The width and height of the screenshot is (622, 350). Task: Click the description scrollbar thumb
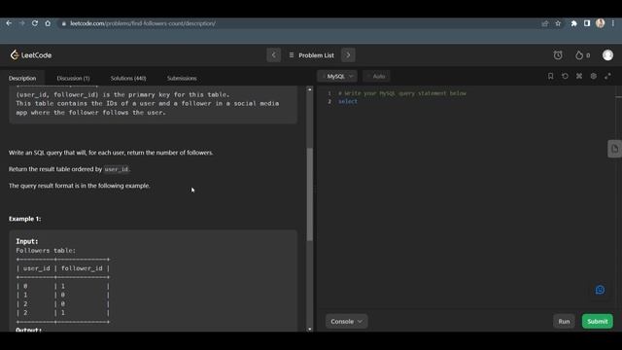click(310, 194)
